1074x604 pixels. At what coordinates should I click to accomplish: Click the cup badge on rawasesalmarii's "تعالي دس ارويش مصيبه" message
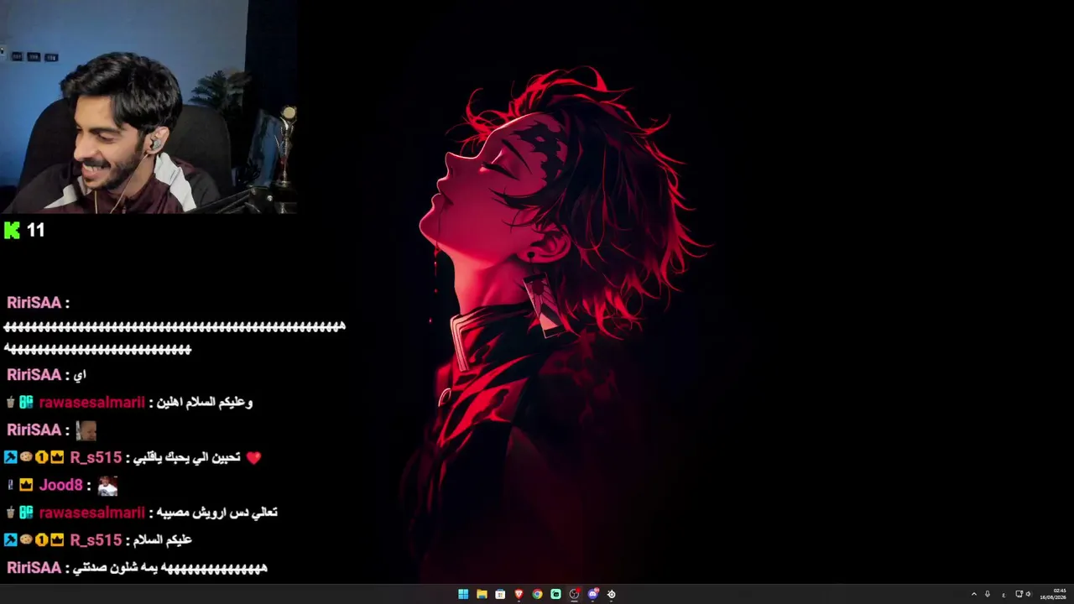pos(11,513)
